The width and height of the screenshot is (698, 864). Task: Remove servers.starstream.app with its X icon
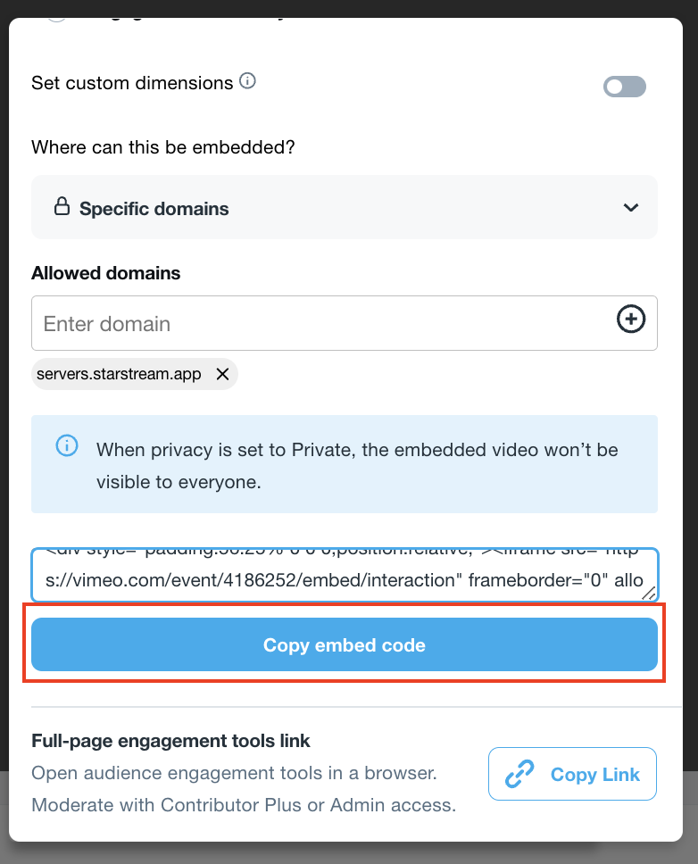223,374
